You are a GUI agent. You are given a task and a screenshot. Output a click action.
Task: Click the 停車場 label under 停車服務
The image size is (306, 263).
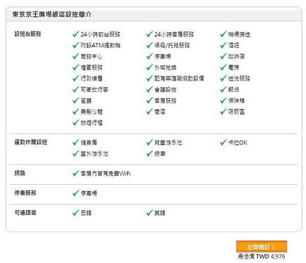(89, 194)
